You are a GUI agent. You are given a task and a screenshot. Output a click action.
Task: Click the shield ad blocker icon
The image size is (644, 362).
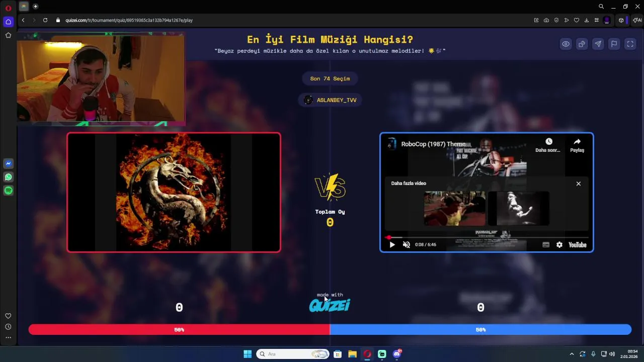[x=556, y=20]
